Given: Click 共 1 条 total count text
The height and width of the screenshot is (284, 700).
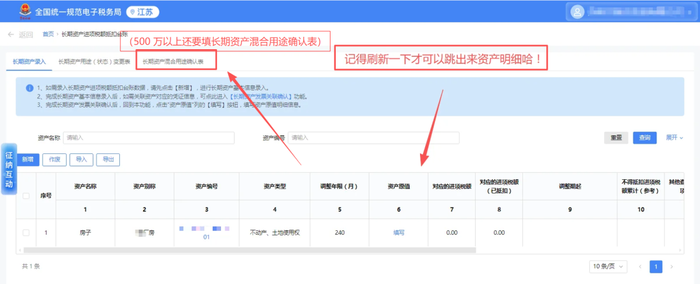Looking at the screenshot, I should point(31,266).
